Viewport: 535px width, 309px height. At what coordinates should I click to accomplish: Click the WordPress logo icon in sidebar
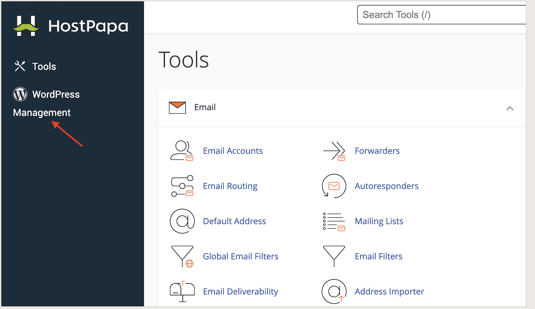click(20, 94)
